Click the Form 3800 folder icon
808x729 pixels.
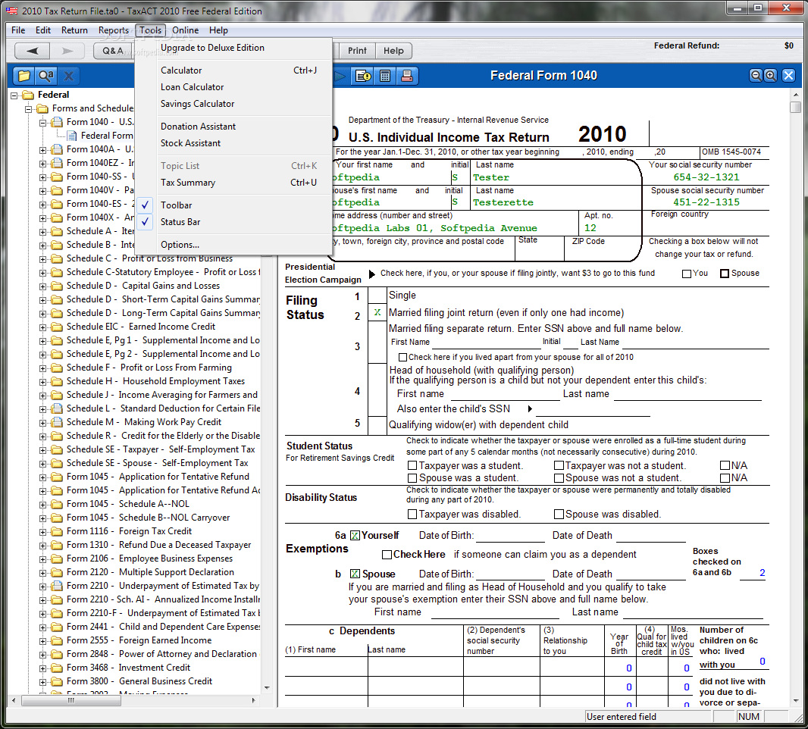pyautogui.click(x=57, y=681)
